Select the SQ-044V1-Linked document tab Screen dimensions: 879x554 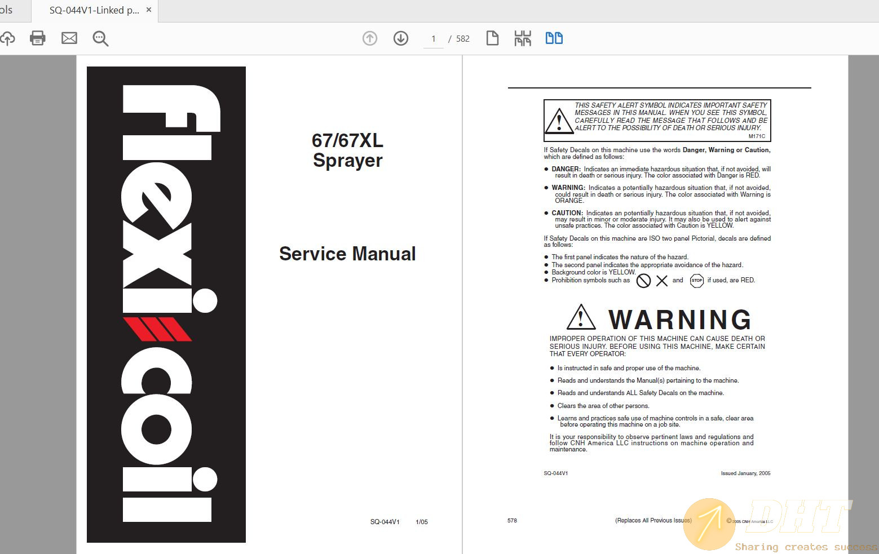coord(94,10)
